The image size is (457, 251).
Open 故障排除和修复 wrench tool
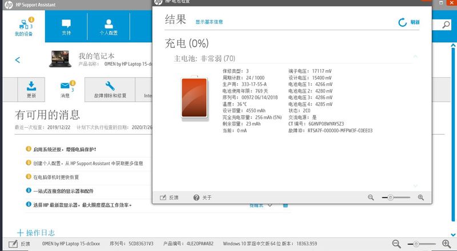coord(110,89)
